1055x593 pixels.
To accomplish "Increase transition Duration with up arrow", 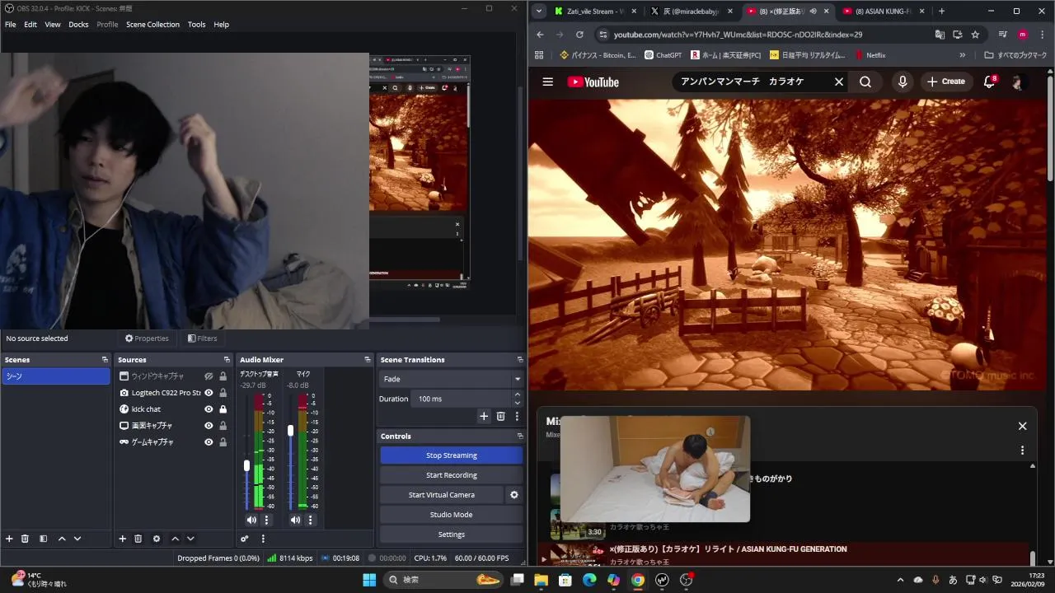I will (x=517, y=395).
